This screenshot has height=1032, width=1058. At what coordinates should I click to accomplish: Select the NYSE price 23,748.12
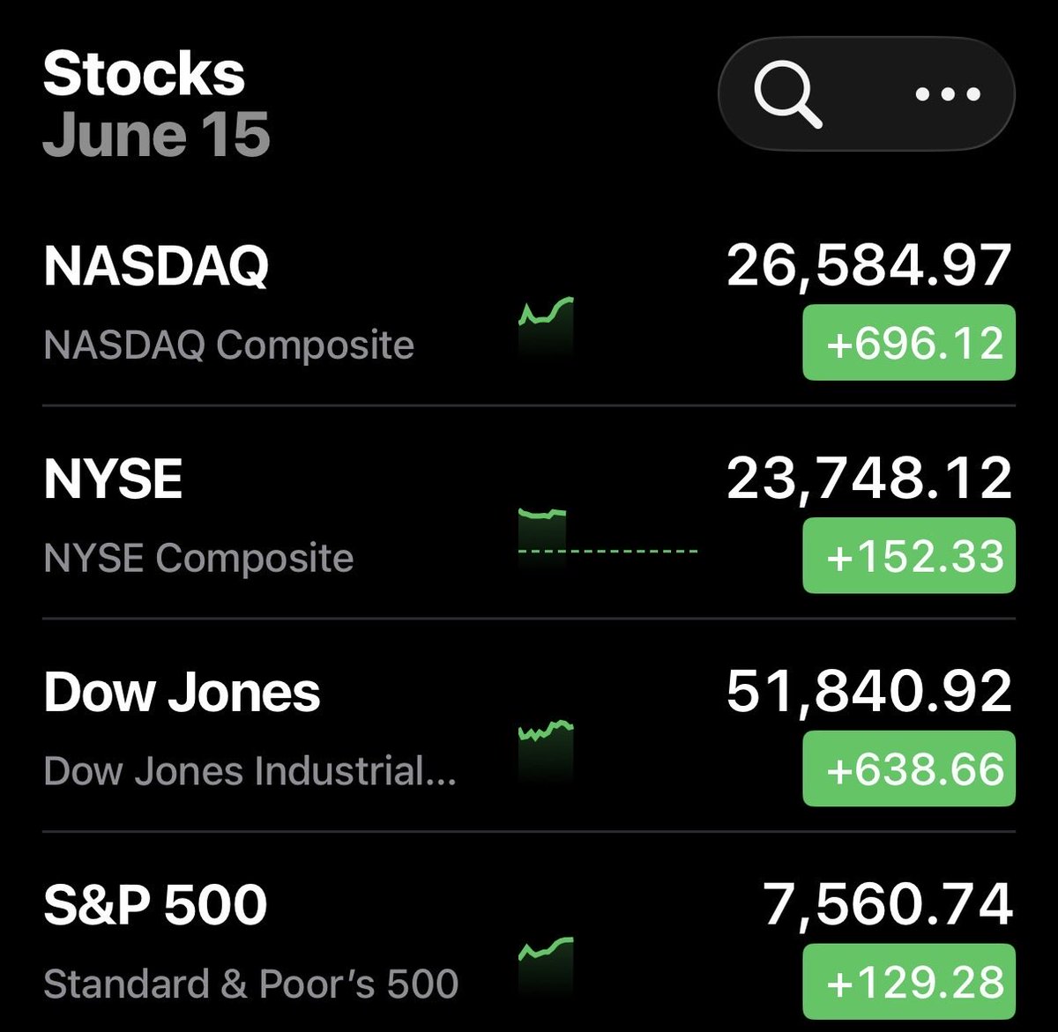click(869, 479)
